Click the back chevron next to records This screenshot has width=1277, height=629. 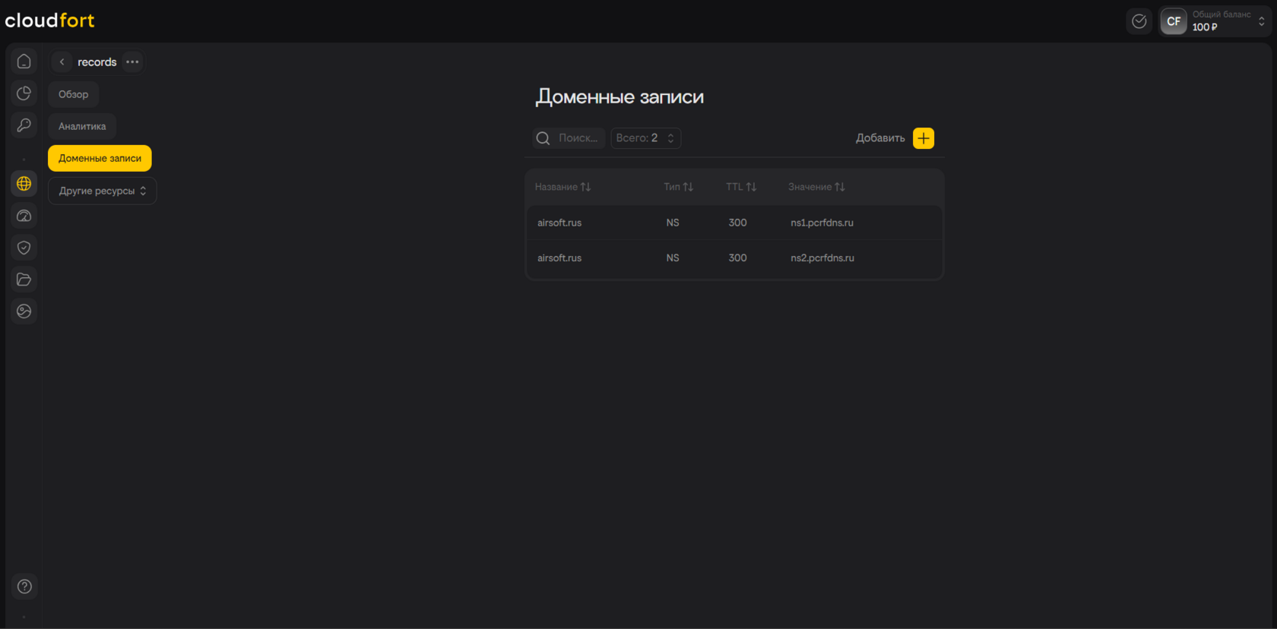click(x=62, y=62)
